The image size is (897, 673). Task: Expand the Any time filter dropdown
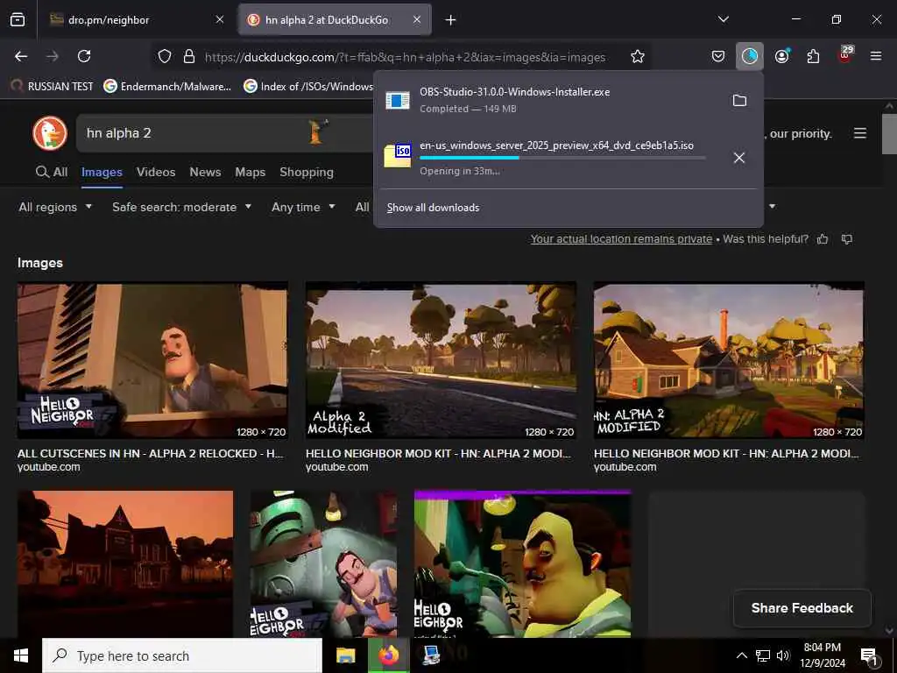click(303, 207)
